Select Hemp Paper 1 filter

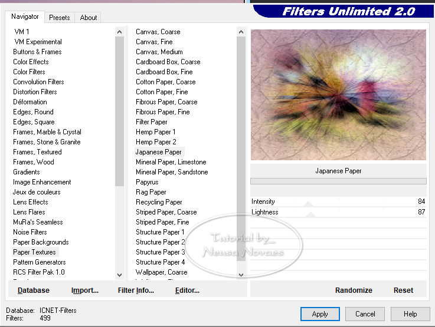point(156,132)
